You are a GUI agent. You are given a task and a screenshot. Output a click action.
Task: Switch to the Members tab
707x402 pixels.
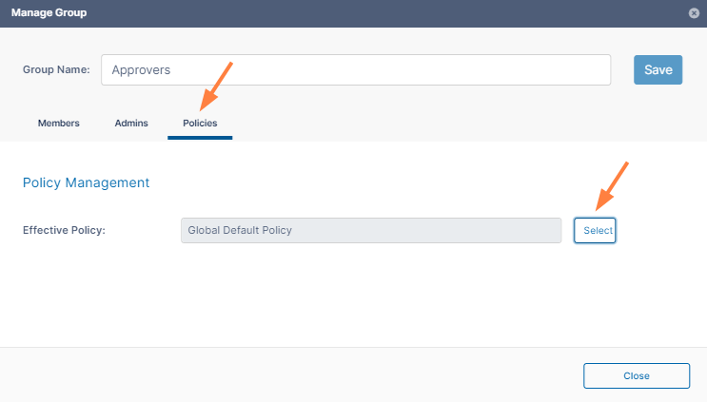(x=58, y=123)
